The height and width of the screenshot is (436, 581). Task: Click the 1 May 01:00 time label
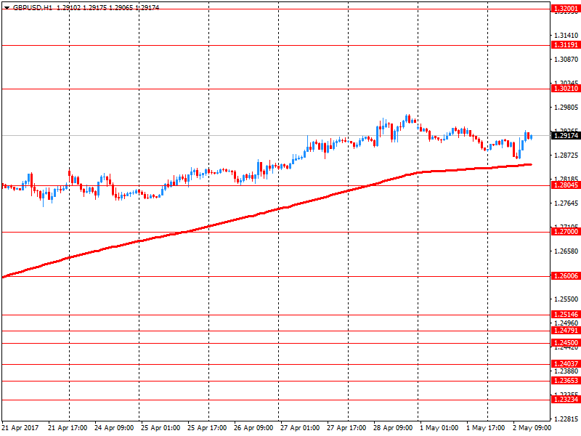[439, 428]
